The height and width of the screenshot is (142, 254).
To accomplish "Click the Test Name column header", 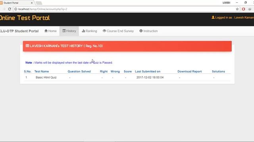I will pyautogui.click(x=41, y=71).
